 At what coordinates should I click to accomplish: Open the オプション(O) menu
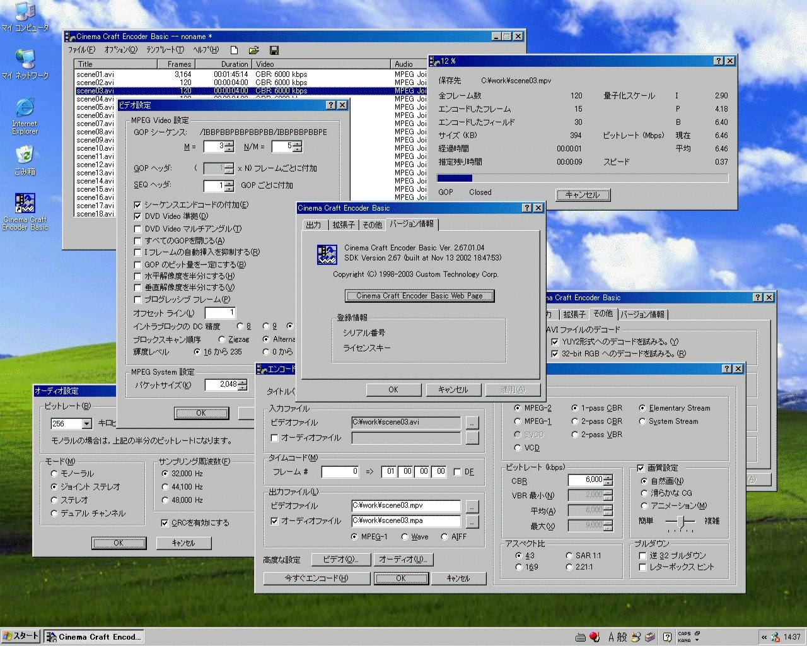click(x=120, y=50)
